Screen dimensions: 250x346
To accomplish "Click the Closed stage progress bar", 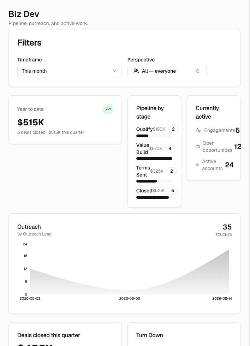I will tap(154, 197).
